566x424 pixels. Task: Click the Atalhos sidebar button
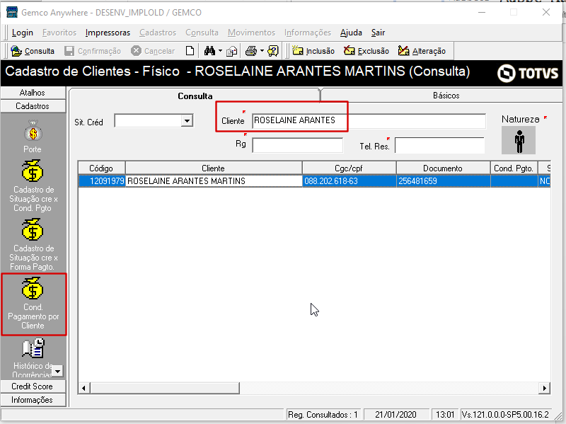click(x=33, y=93)
